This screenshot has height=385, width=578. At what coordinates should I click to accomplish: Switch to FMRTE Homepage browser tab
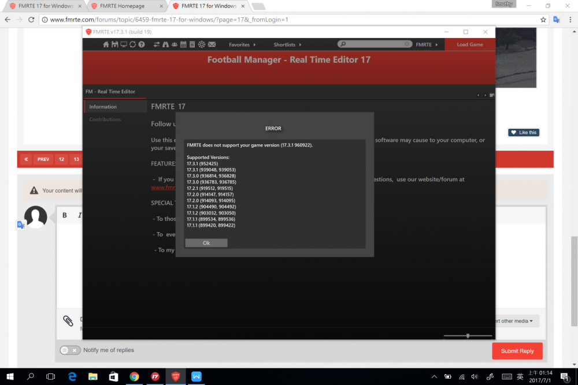(x=122, y=6)
